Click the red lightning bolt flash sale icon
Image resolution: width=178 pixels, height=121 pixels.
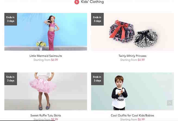(77, 2)
